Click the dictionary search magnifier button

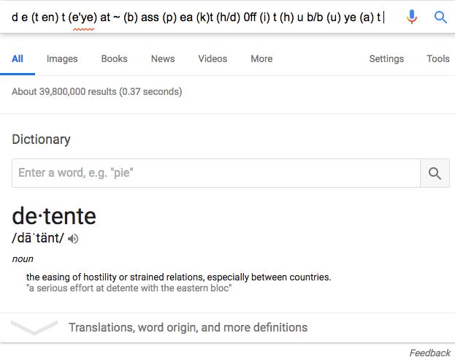click(435, 173)
